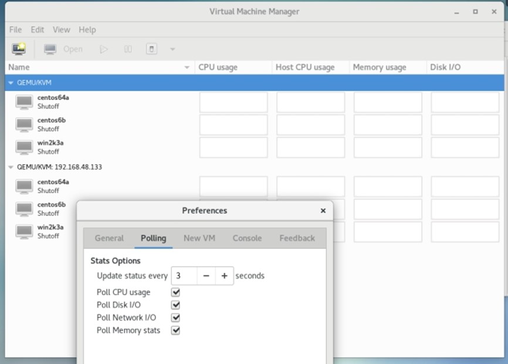Open the File menu

coord(16,30)
